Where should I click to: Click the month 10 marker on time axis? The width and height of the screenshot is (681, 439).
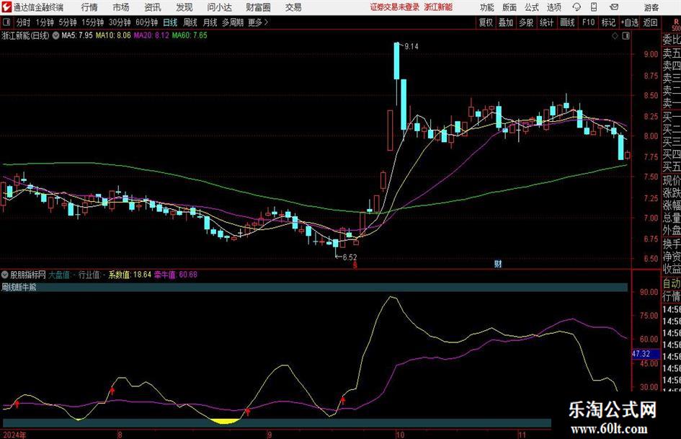pos(399,435)
